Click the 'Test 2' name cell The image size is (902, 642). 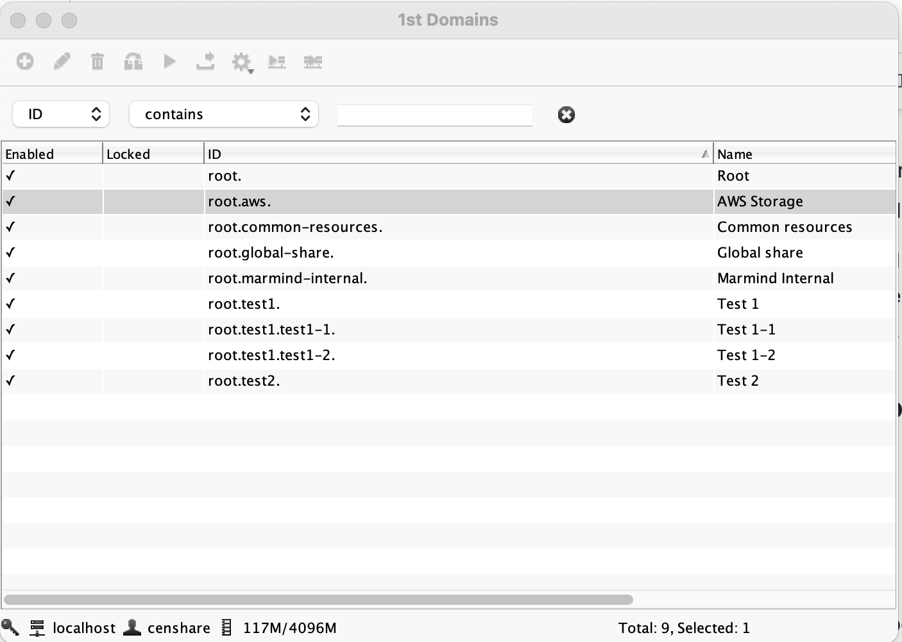[x=804, y=381]
